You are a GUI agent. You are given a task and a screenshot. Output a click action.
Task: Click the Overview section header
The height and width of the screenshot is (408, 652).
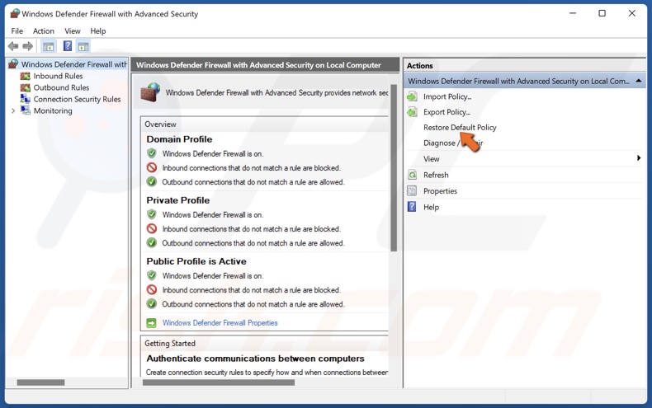pyautogui.click(x=160, y=124)
